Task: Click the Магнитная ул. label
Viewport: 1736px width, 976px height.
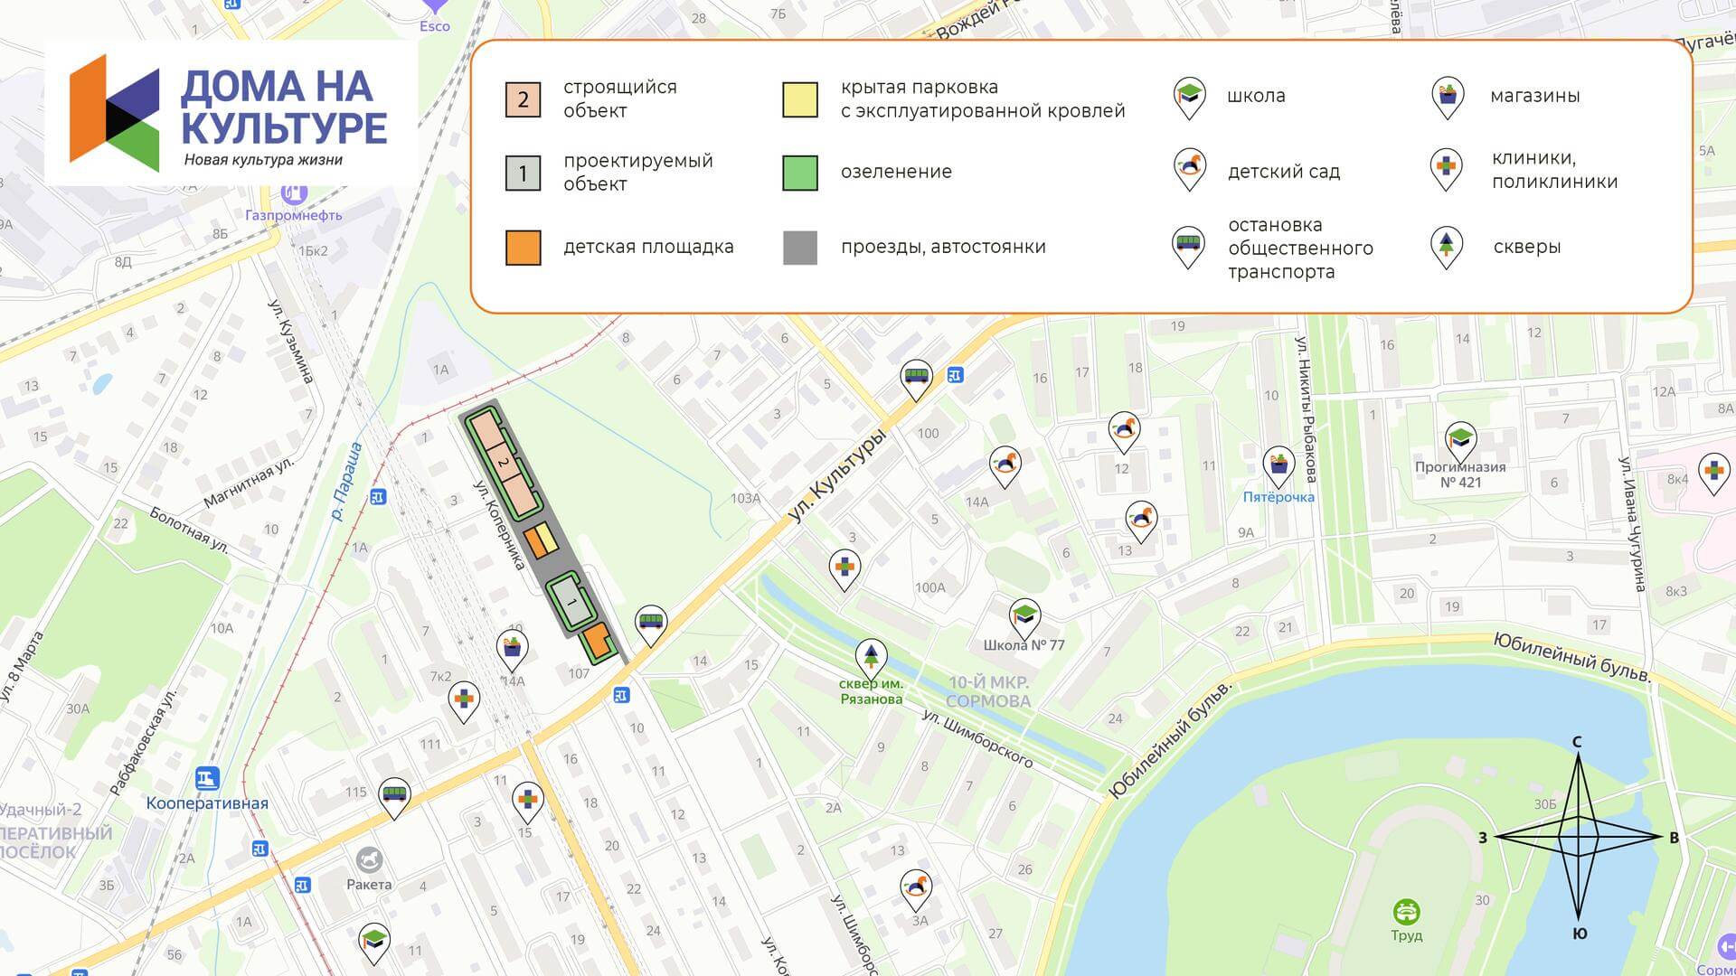Action: pos(250,483)
